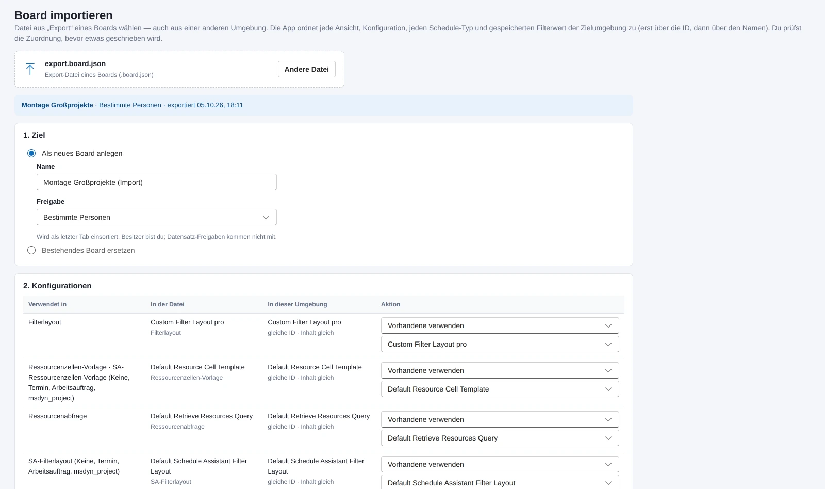Image resolution: width=825 pixels, height=489 pixels.
Task: Click the board Name input field
Action: coord(157,182)
